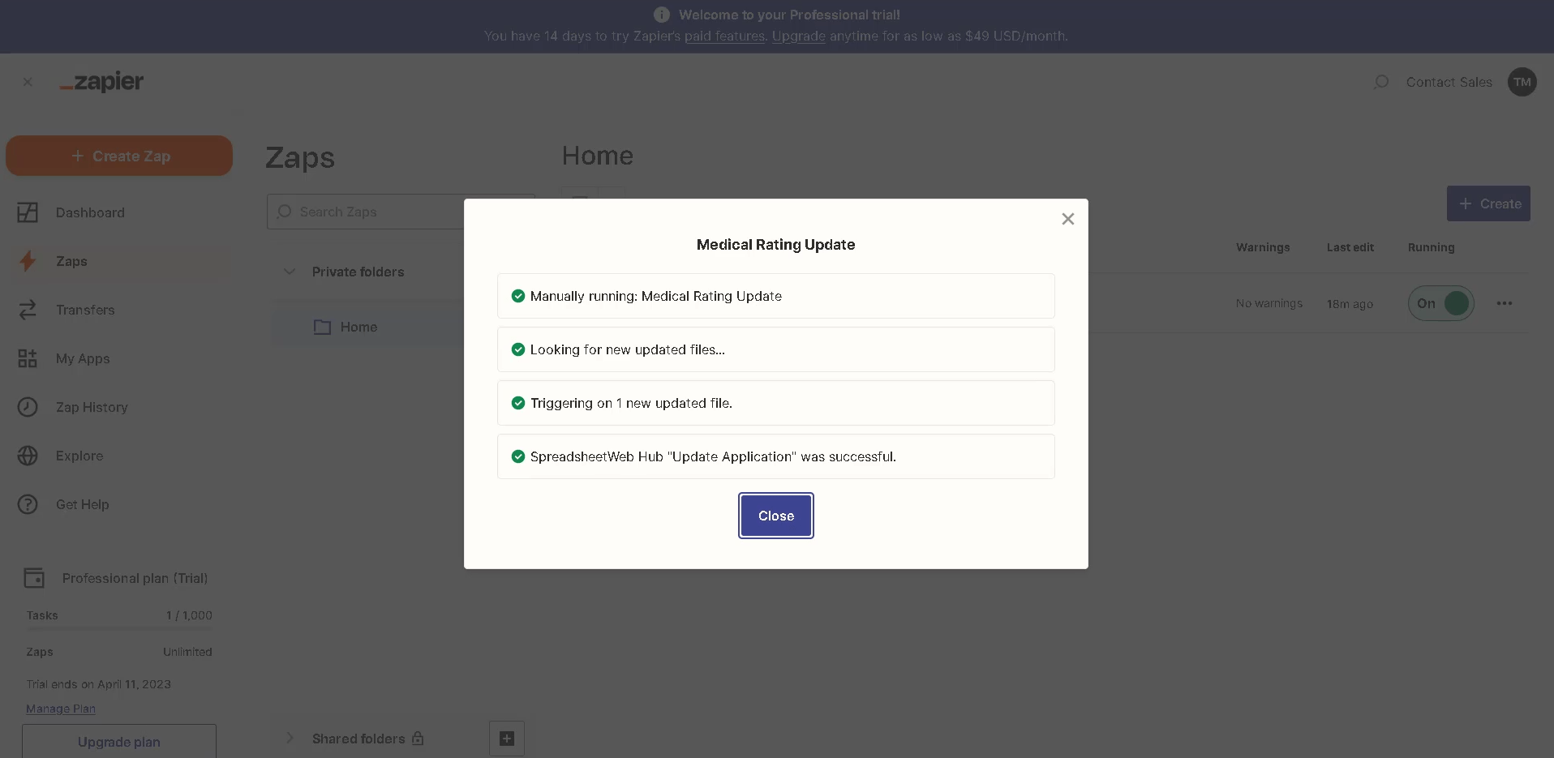Click the Manage Plan link
1554x758 pixels.
[x=61, y=709]
